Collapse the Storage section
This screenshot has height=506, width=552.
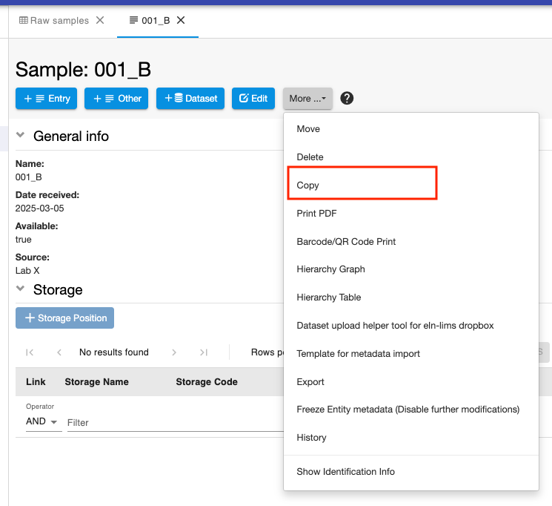pyautogui.click(x=21, y=289)
